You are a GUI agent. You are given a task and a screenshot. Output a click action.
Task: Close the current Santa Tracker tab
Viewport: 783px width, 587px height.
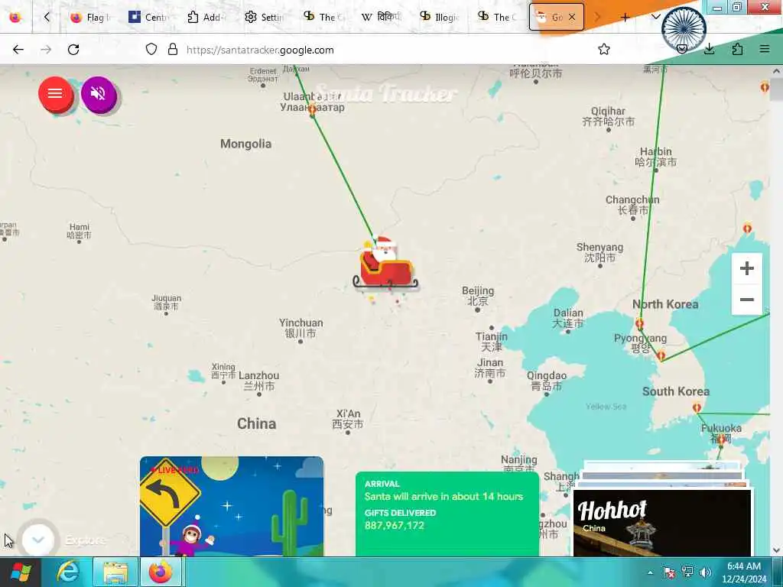tap(572, 17)
